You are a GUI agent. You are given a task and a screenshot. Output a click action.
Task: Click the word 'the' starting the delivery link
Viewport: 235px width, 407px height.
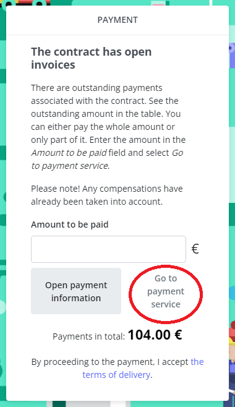197,362
